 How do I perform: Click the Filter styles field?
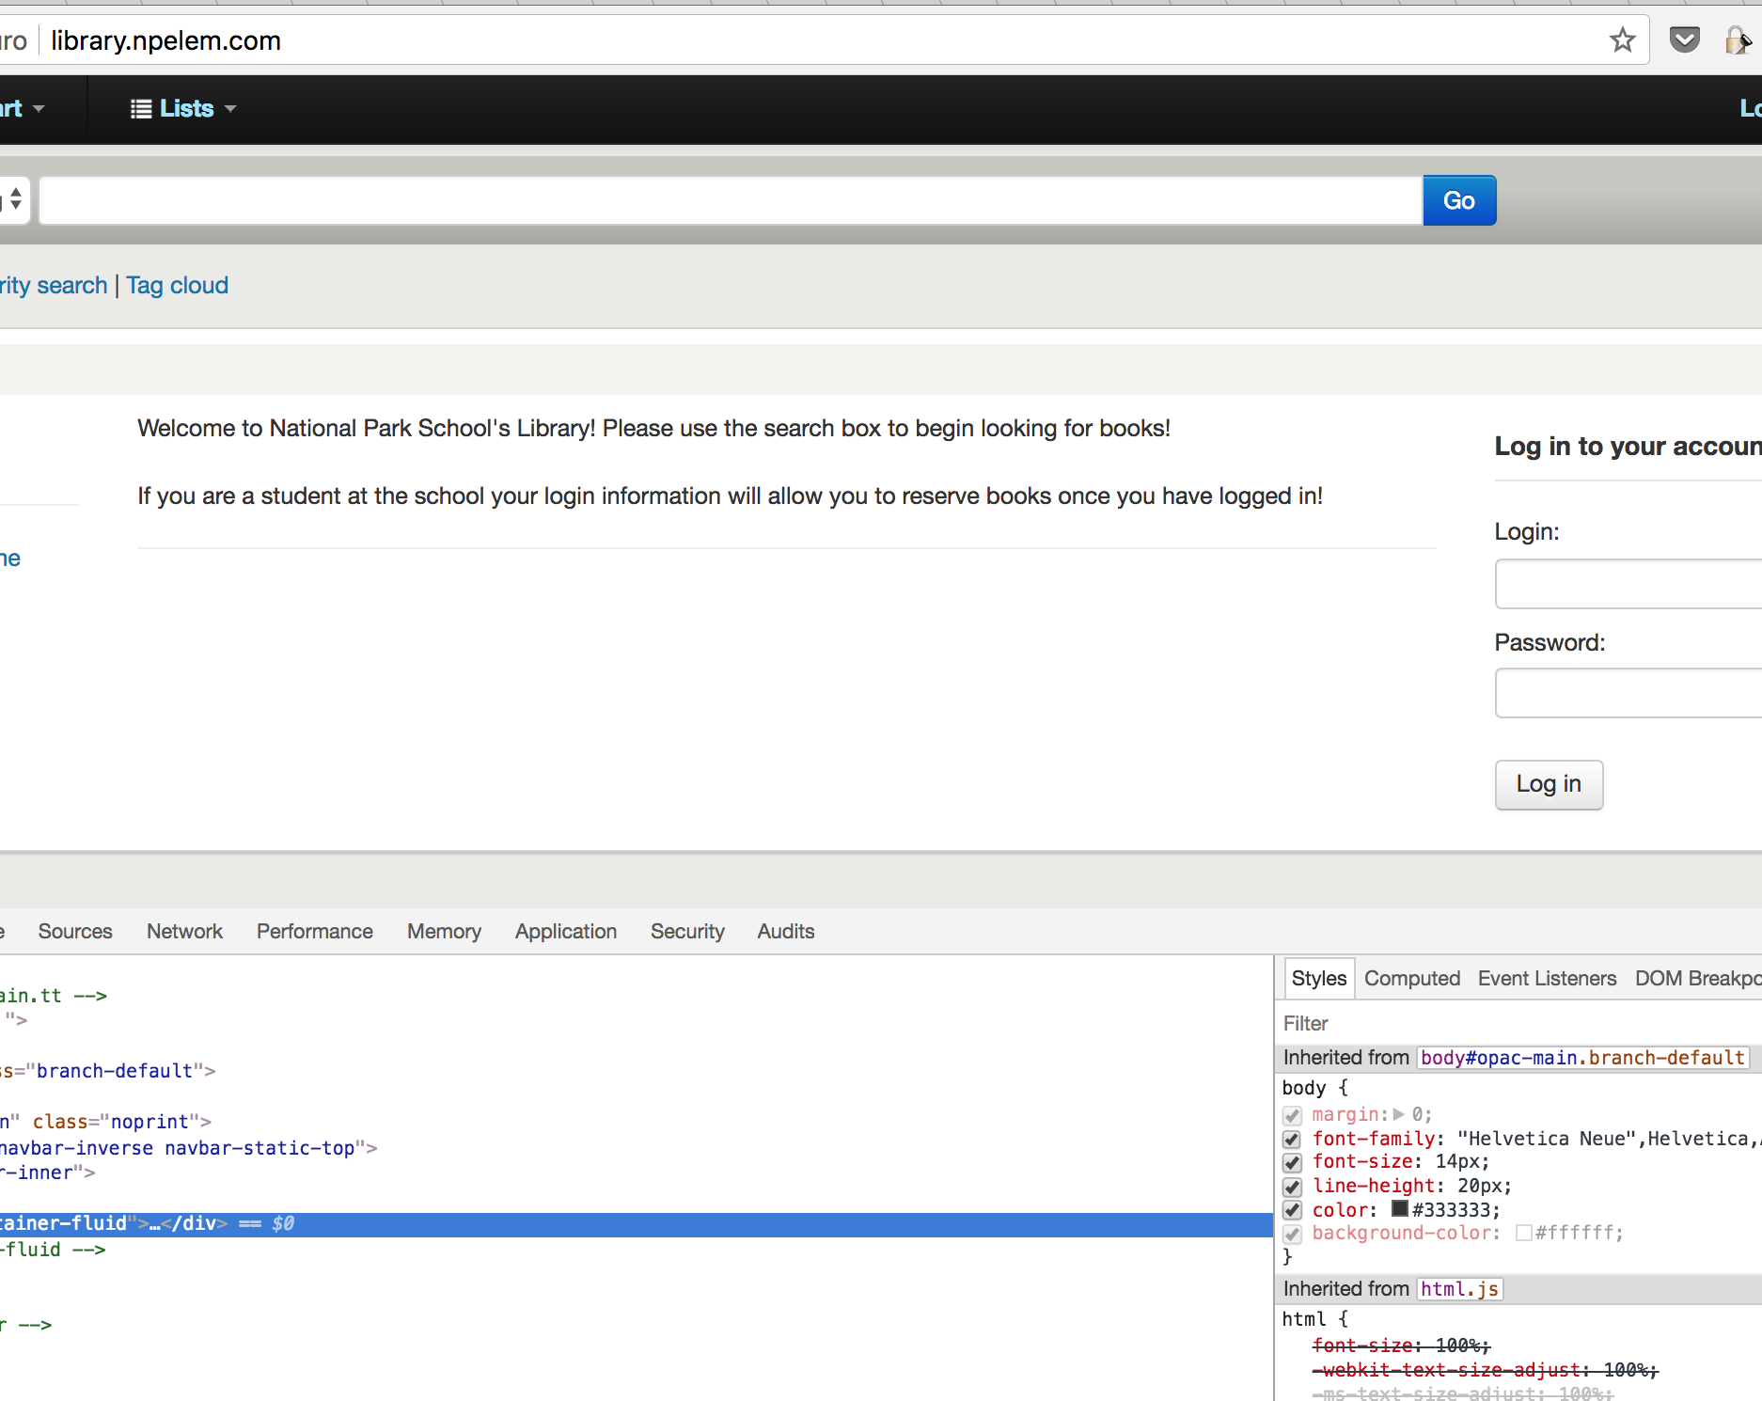tap(1504, 1023)
